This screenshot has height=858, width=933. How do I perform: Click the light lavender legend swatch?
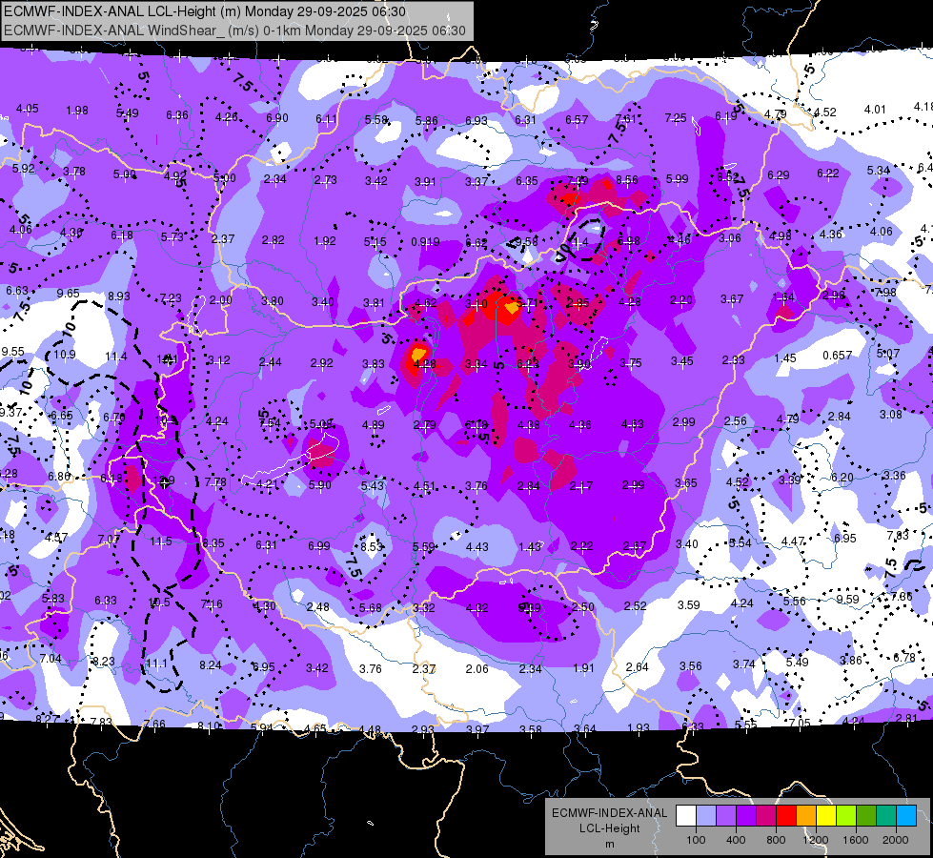coord(706,816)
